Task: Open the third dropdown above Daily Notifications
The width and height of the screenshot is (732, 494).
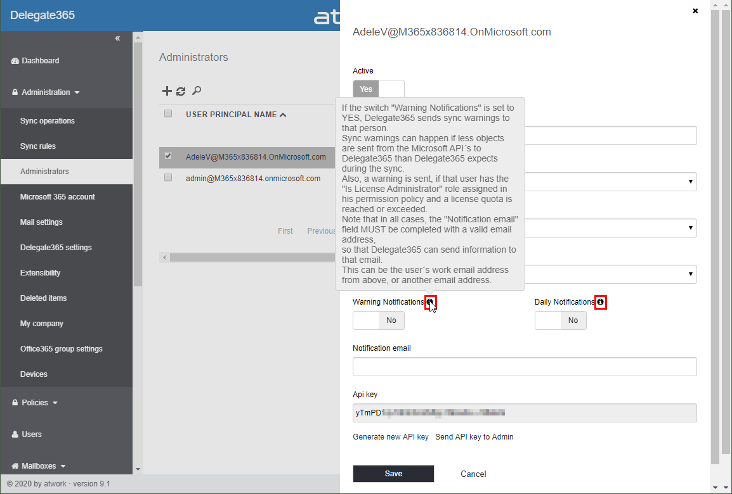Action: pyautogui.click(x=611, y=274)
